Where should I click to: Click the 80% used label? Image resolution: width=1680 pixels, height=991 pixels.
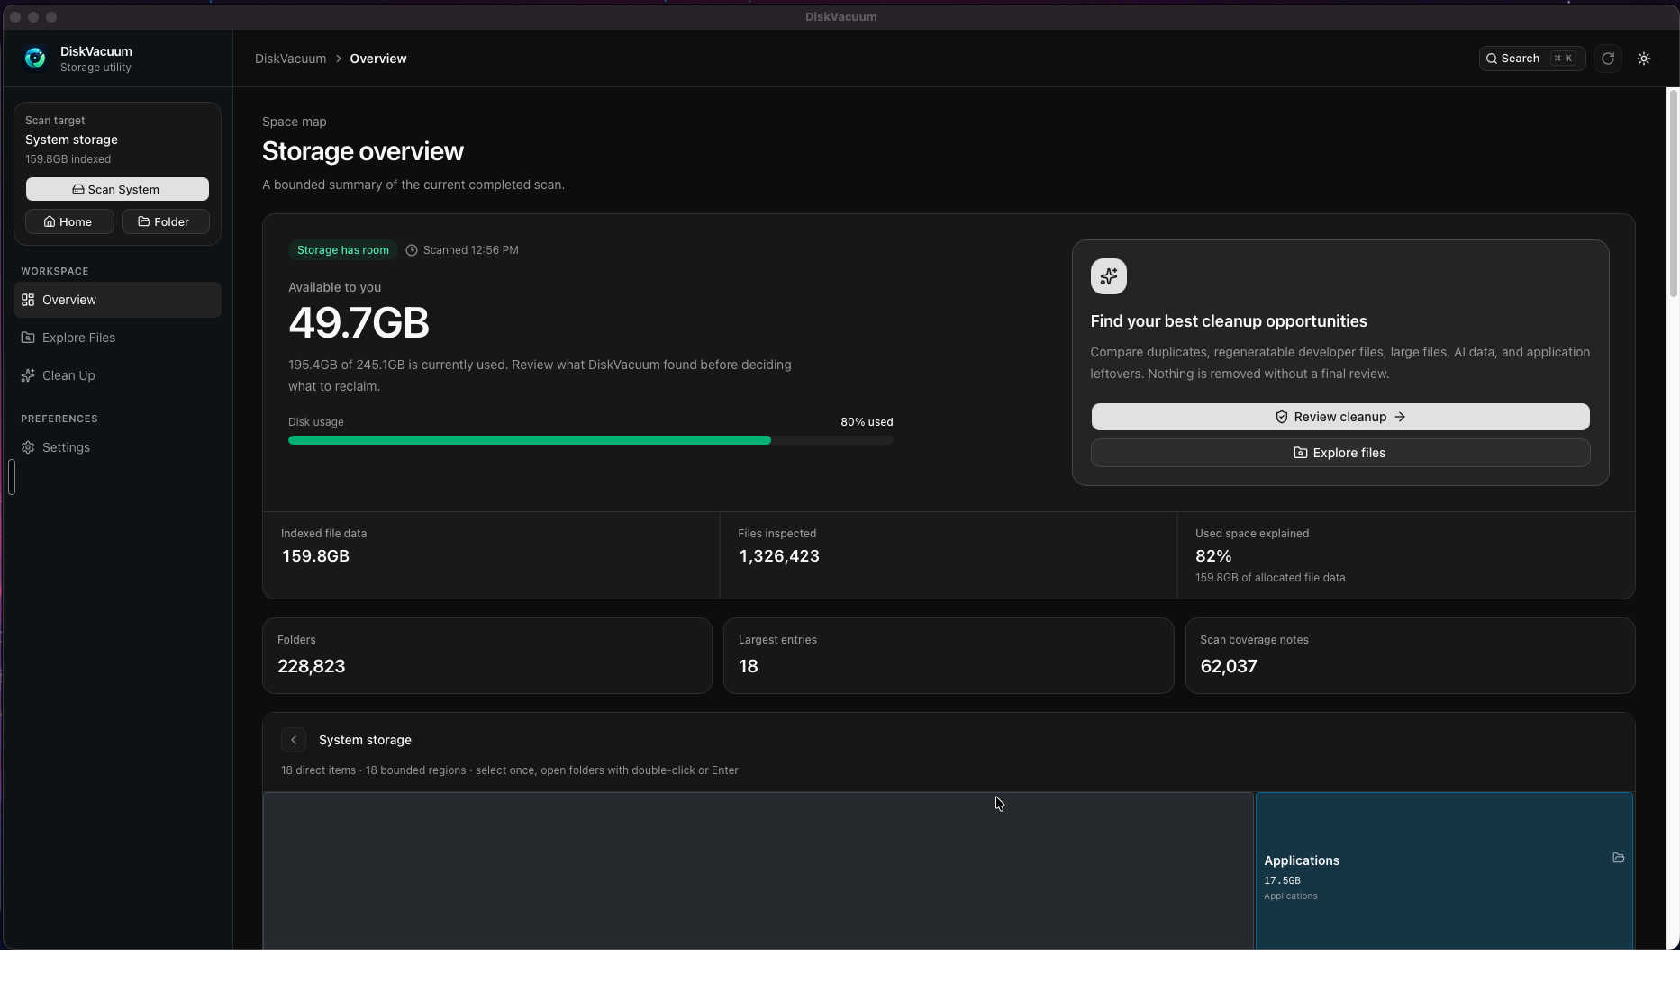[x=867, y=422]
